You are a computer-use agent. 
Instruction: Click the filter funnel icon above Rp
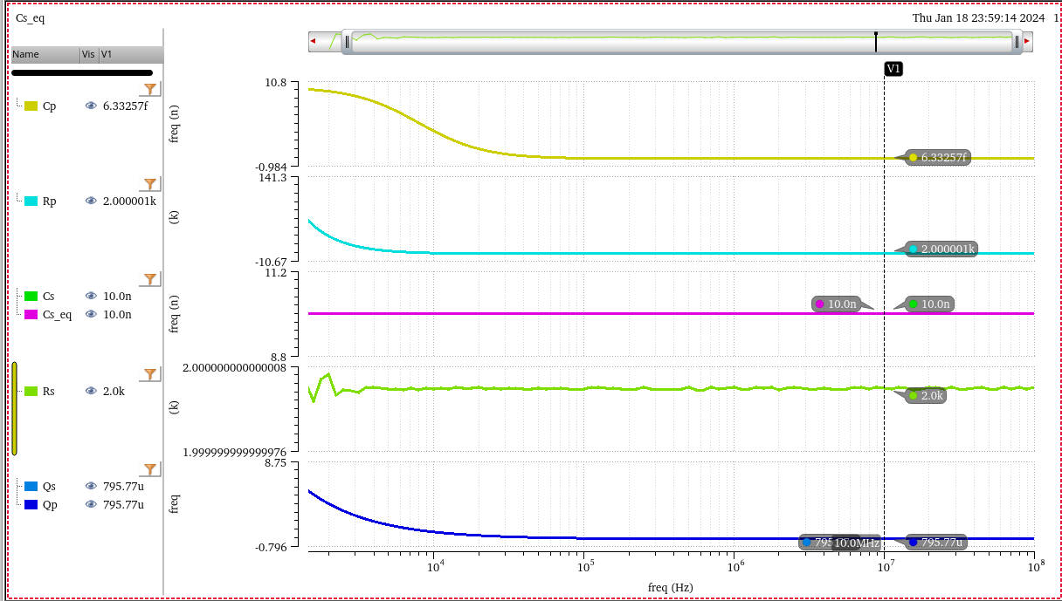click(x=150, y=184)
